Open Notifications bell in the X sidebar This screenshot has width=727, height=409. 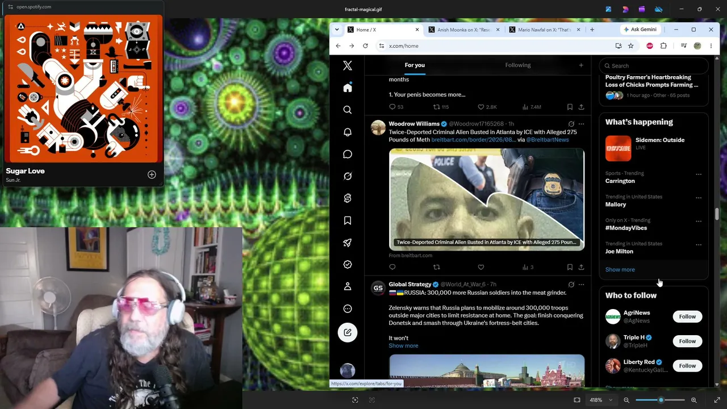(348, 132)
